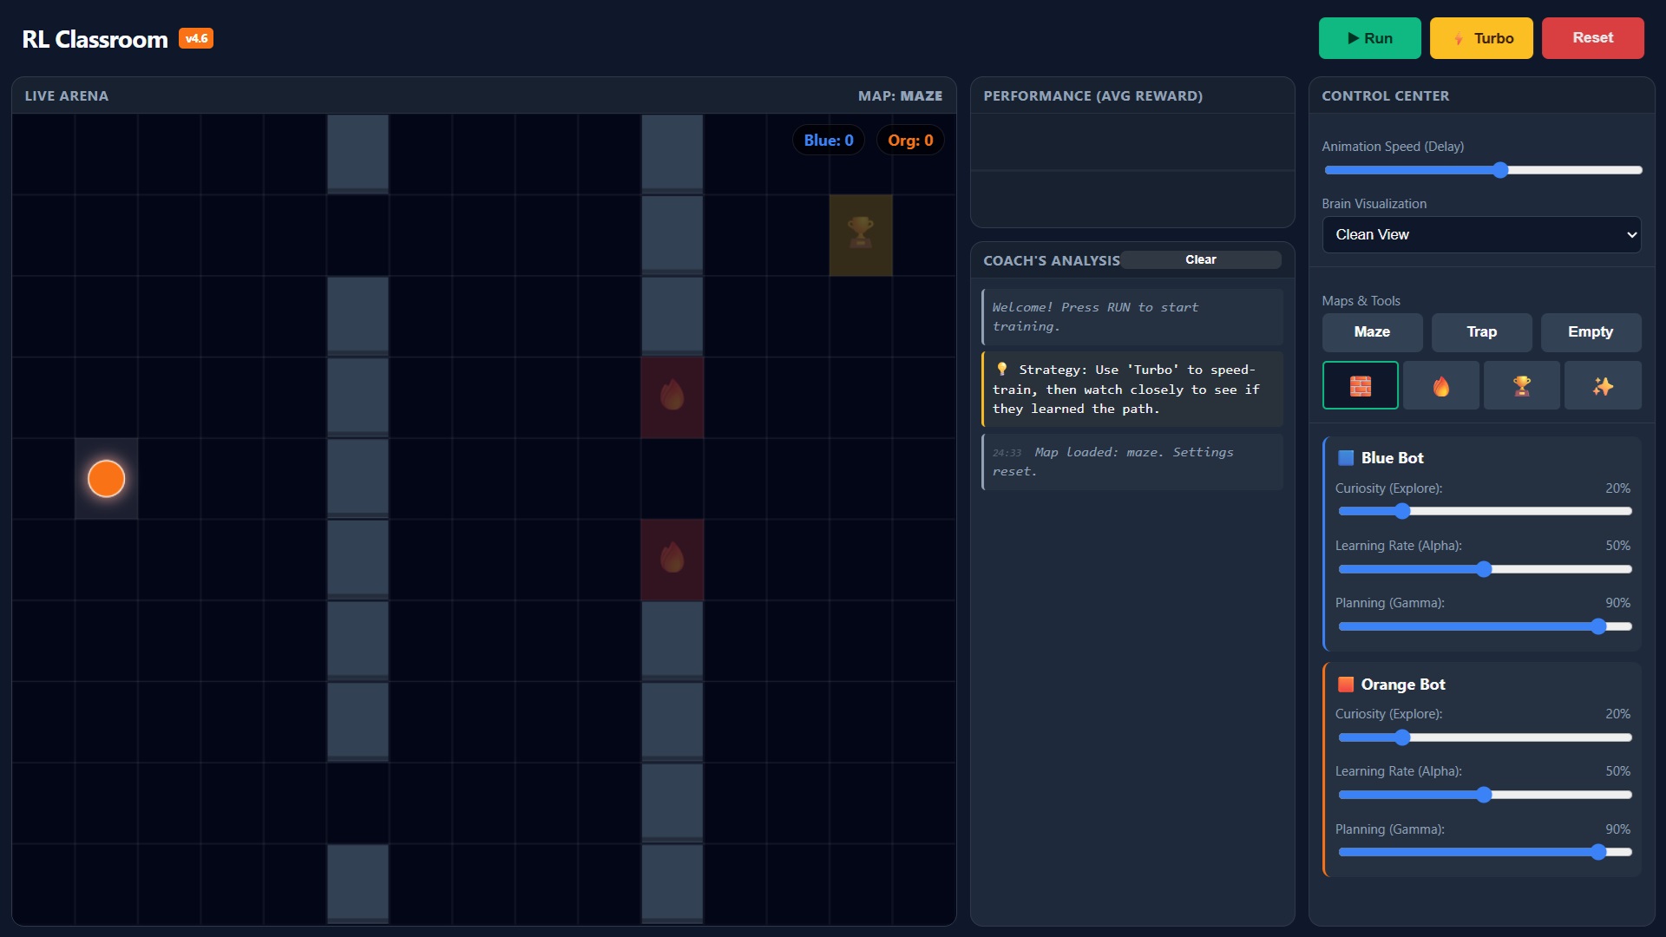Select the fire trap tool
The height and width of the screenshot is (937, 1666).
tap(1440, 385)
